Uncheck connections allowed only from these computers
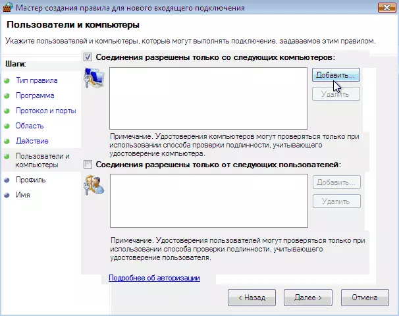Image resolution: width=399 pixels, height=316 pixels. click(88, 57)
